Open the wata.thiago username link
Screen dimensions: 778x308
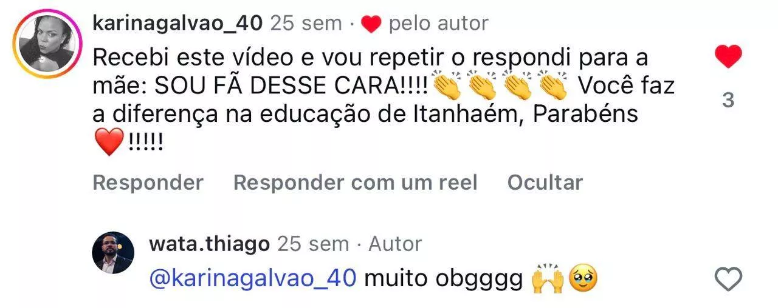[208, 244]
